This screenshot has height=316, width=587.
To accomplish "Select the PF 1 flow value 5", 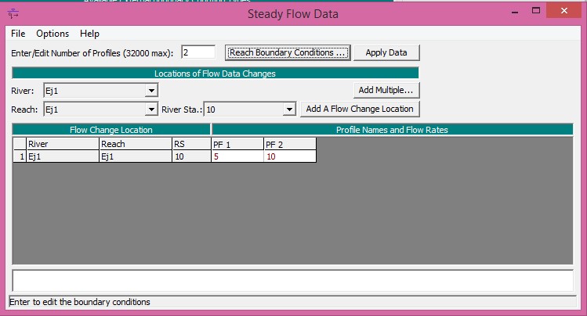I will coord(237,156).
